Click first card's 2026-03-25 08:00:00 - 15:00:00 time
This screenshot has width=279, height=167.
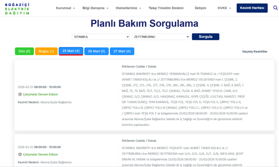coord(39,87)
